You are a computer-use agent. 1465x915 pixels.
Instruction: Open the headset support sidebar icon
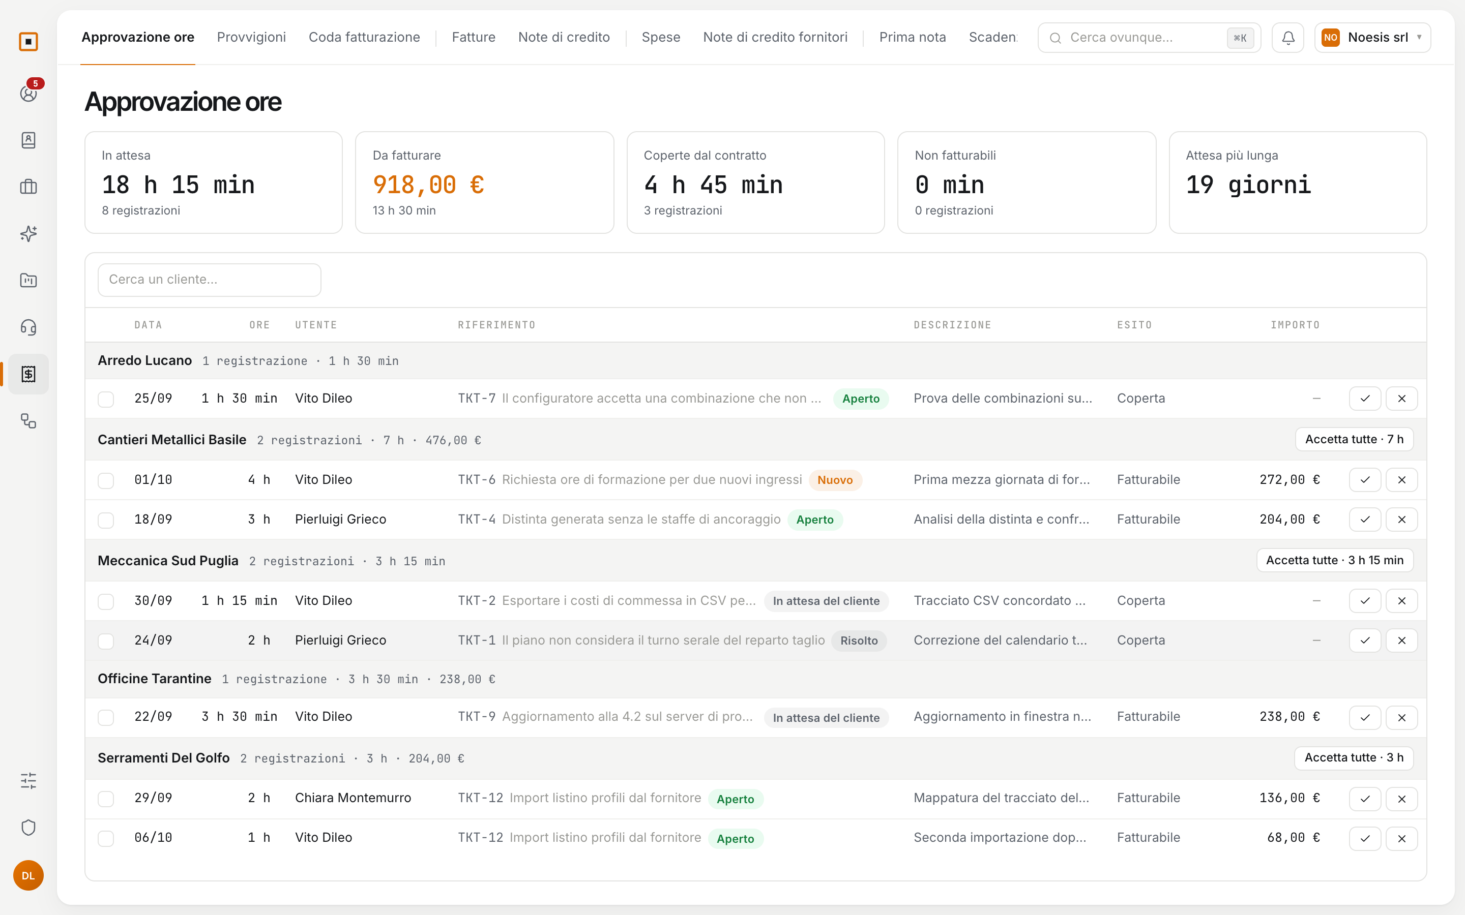[x=28, y=327]
